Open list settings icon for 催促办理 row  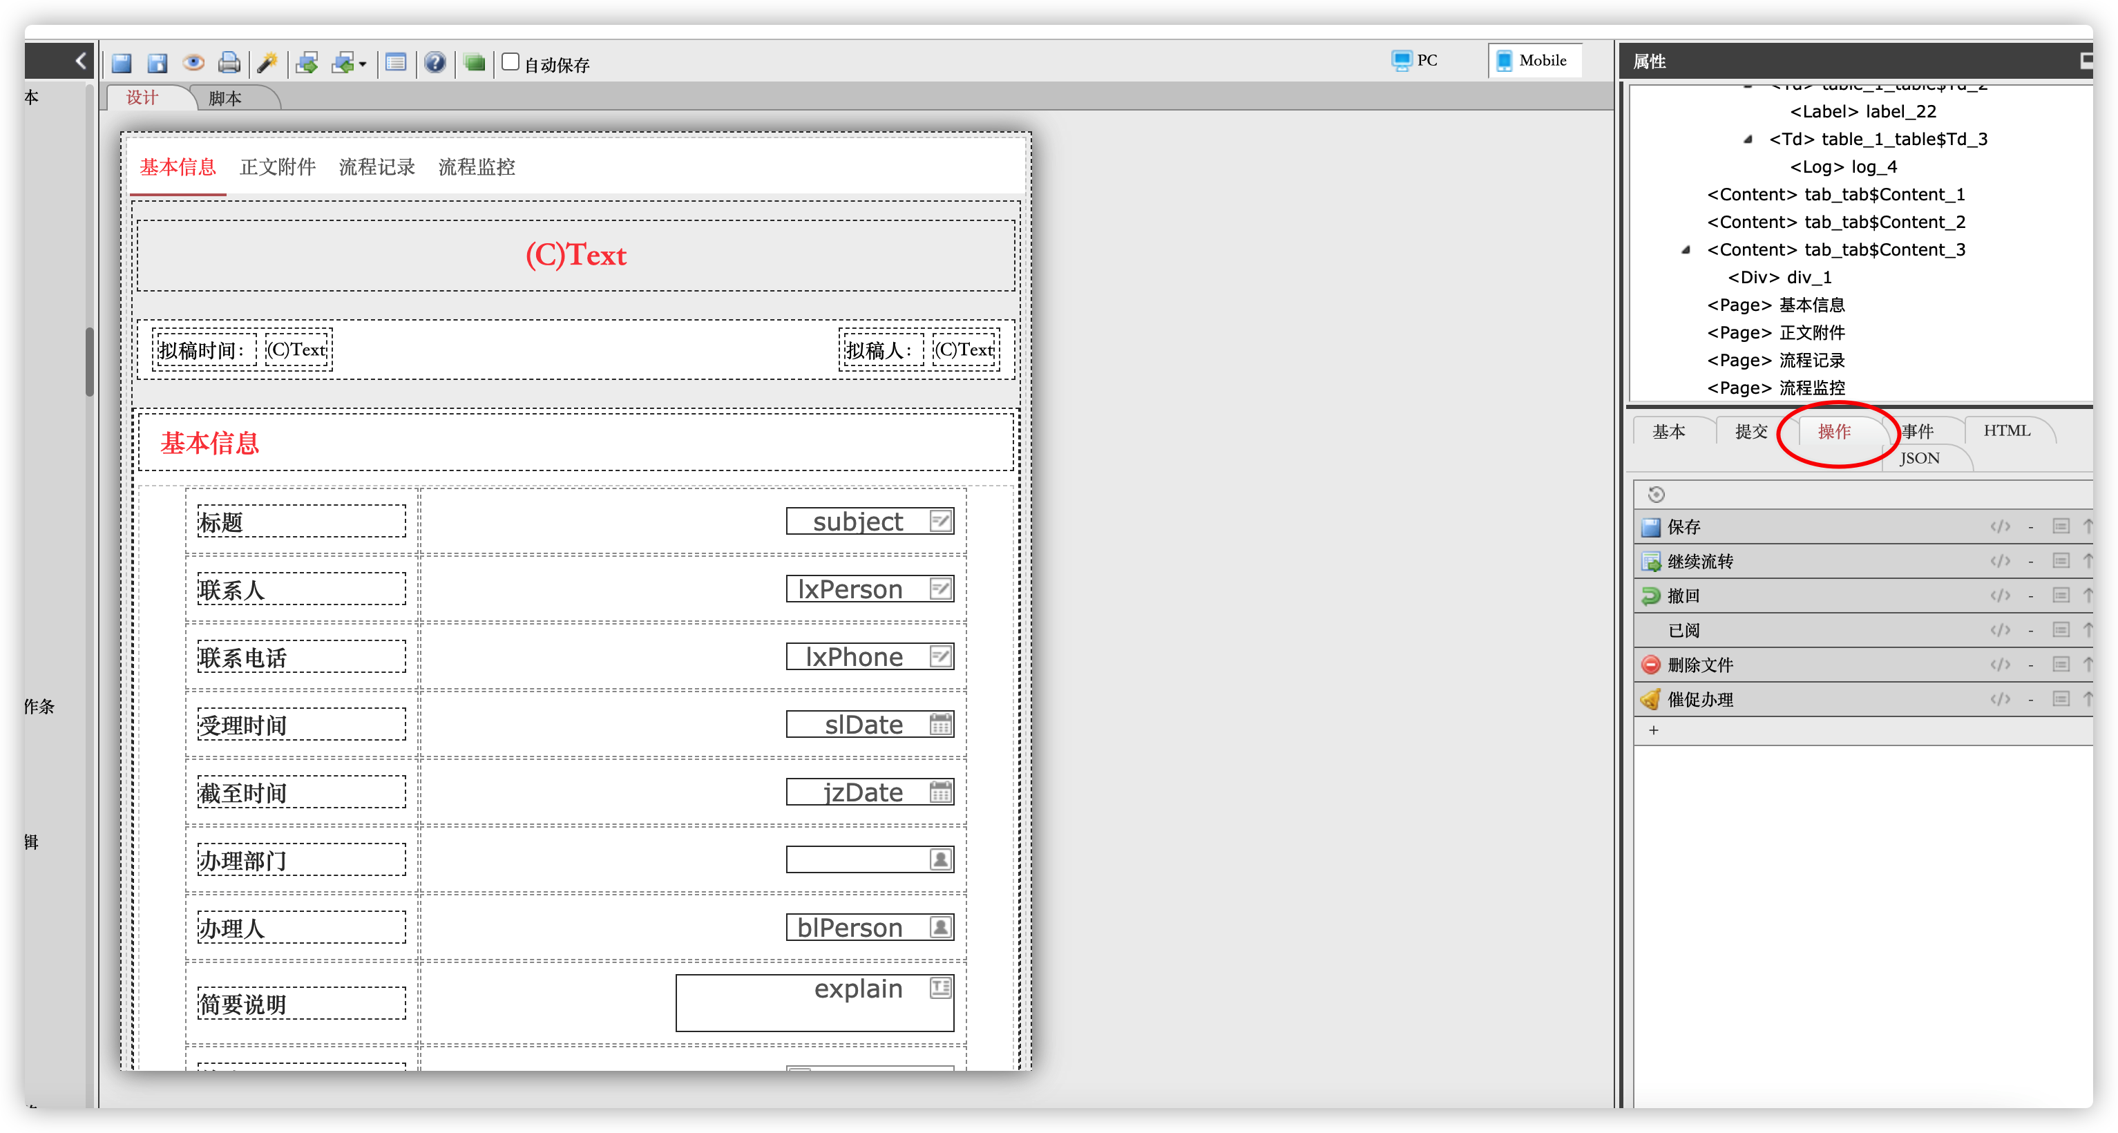pyautogui.click(x=2061, y=699)
